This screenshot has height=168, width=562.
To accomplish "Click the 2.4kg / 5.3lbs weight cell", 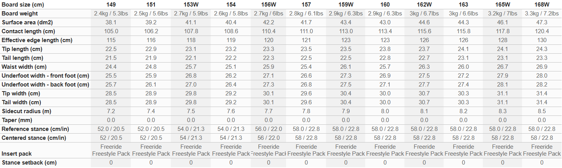I will 111,14.
